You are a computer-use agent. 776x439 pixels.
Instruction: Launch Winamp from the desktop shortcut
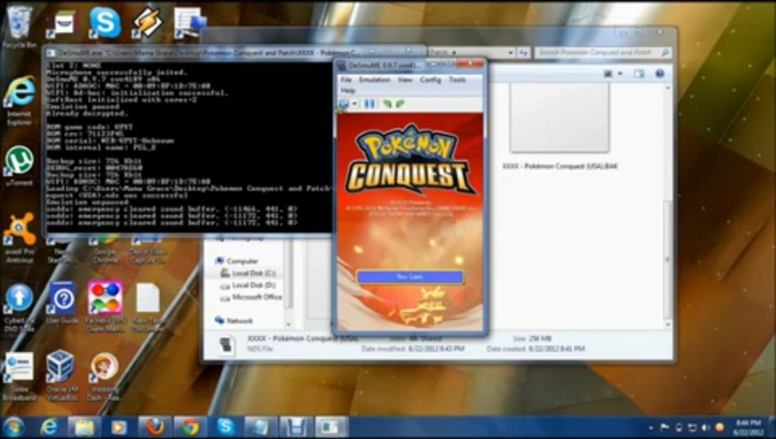(x=147, y=23)
